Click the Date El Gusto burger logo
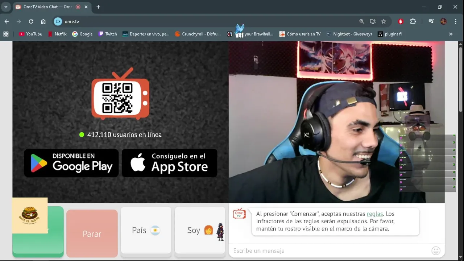 pos(30,215)
